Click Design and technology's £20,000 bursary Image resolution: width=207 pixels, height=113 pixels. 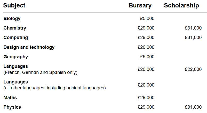tap(146, 47)
